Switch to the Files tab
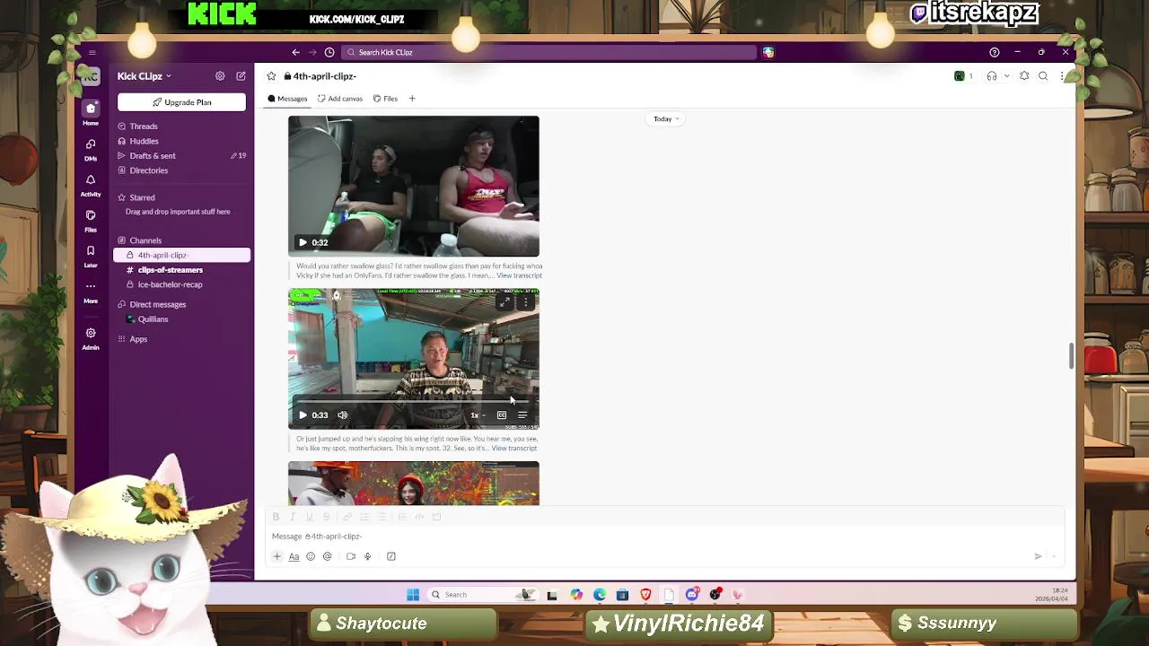This screenshot has width=1149, height=646. click(x=386, y=99)
